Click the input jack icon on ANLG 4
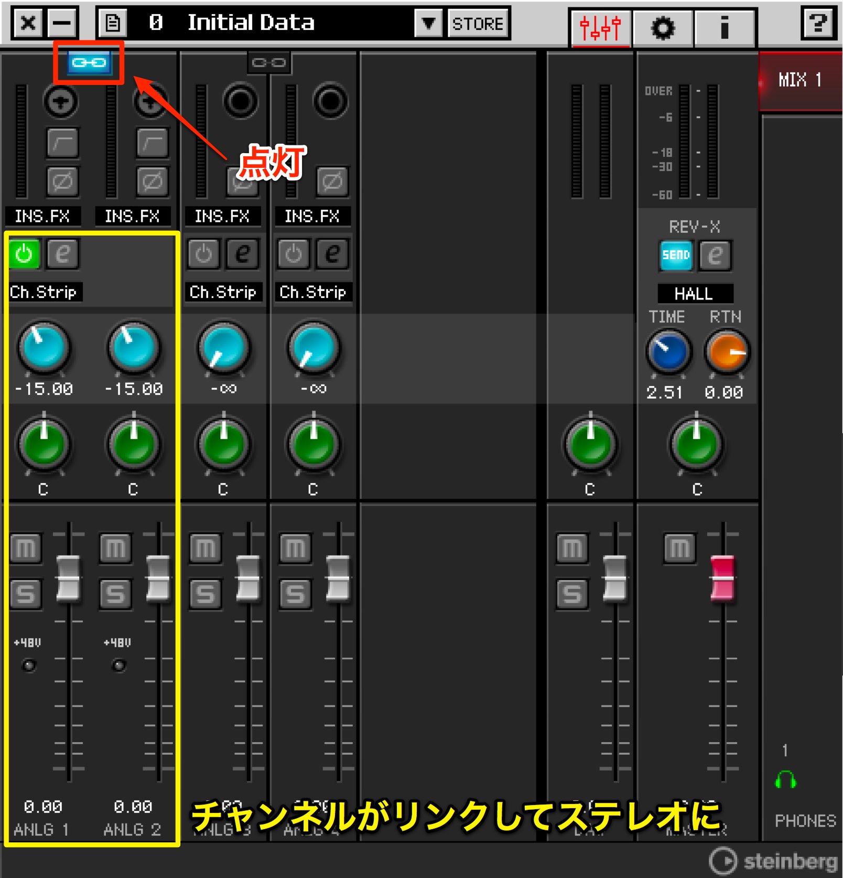This screenshot has width=843, height=878. (330, 100)
